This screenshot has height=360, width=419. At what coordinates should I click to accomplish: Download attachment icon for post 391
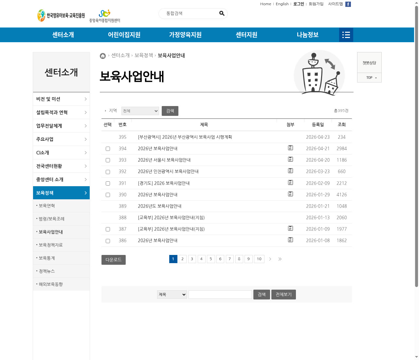[x=290, y=183]
